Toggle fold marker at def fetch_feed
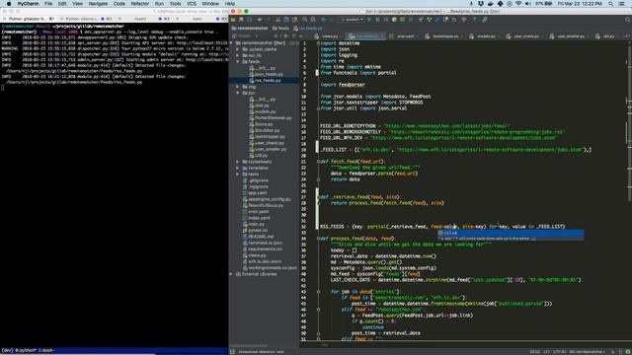Screen dimensions: 632x355 point(318,162)
